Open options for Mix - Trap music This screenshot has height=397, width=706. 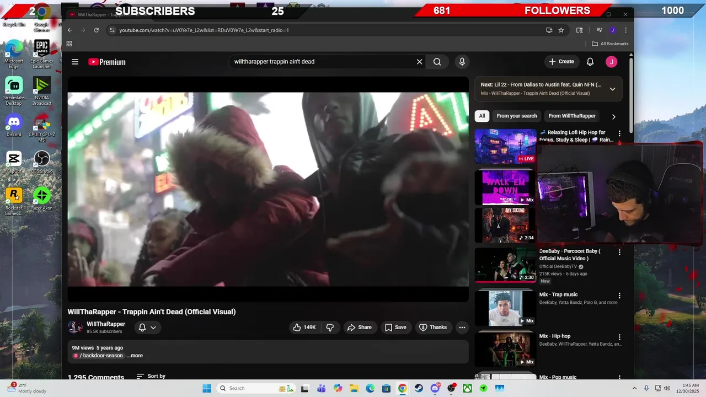619,296
